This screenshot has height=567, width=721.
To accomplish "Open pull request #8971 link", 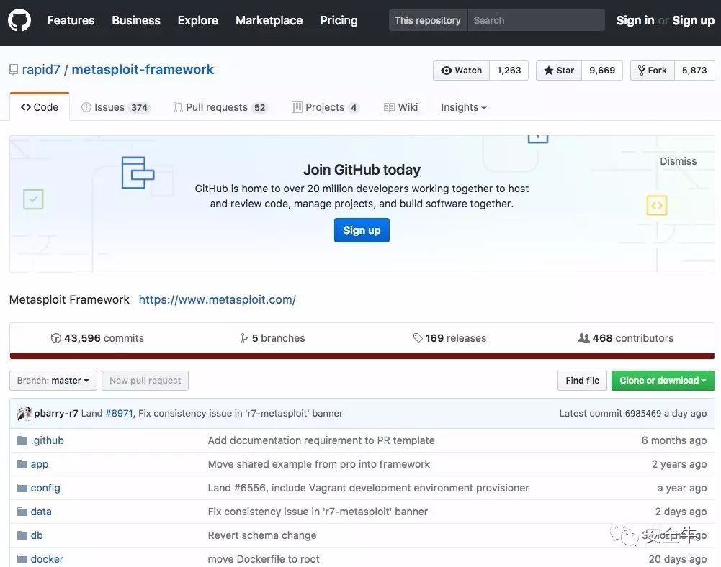I will coord(119,414).
